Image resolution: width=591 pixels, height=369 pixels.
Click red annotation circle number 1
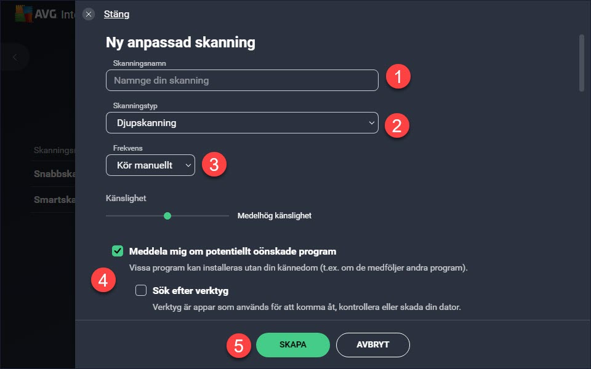(398, 76)
